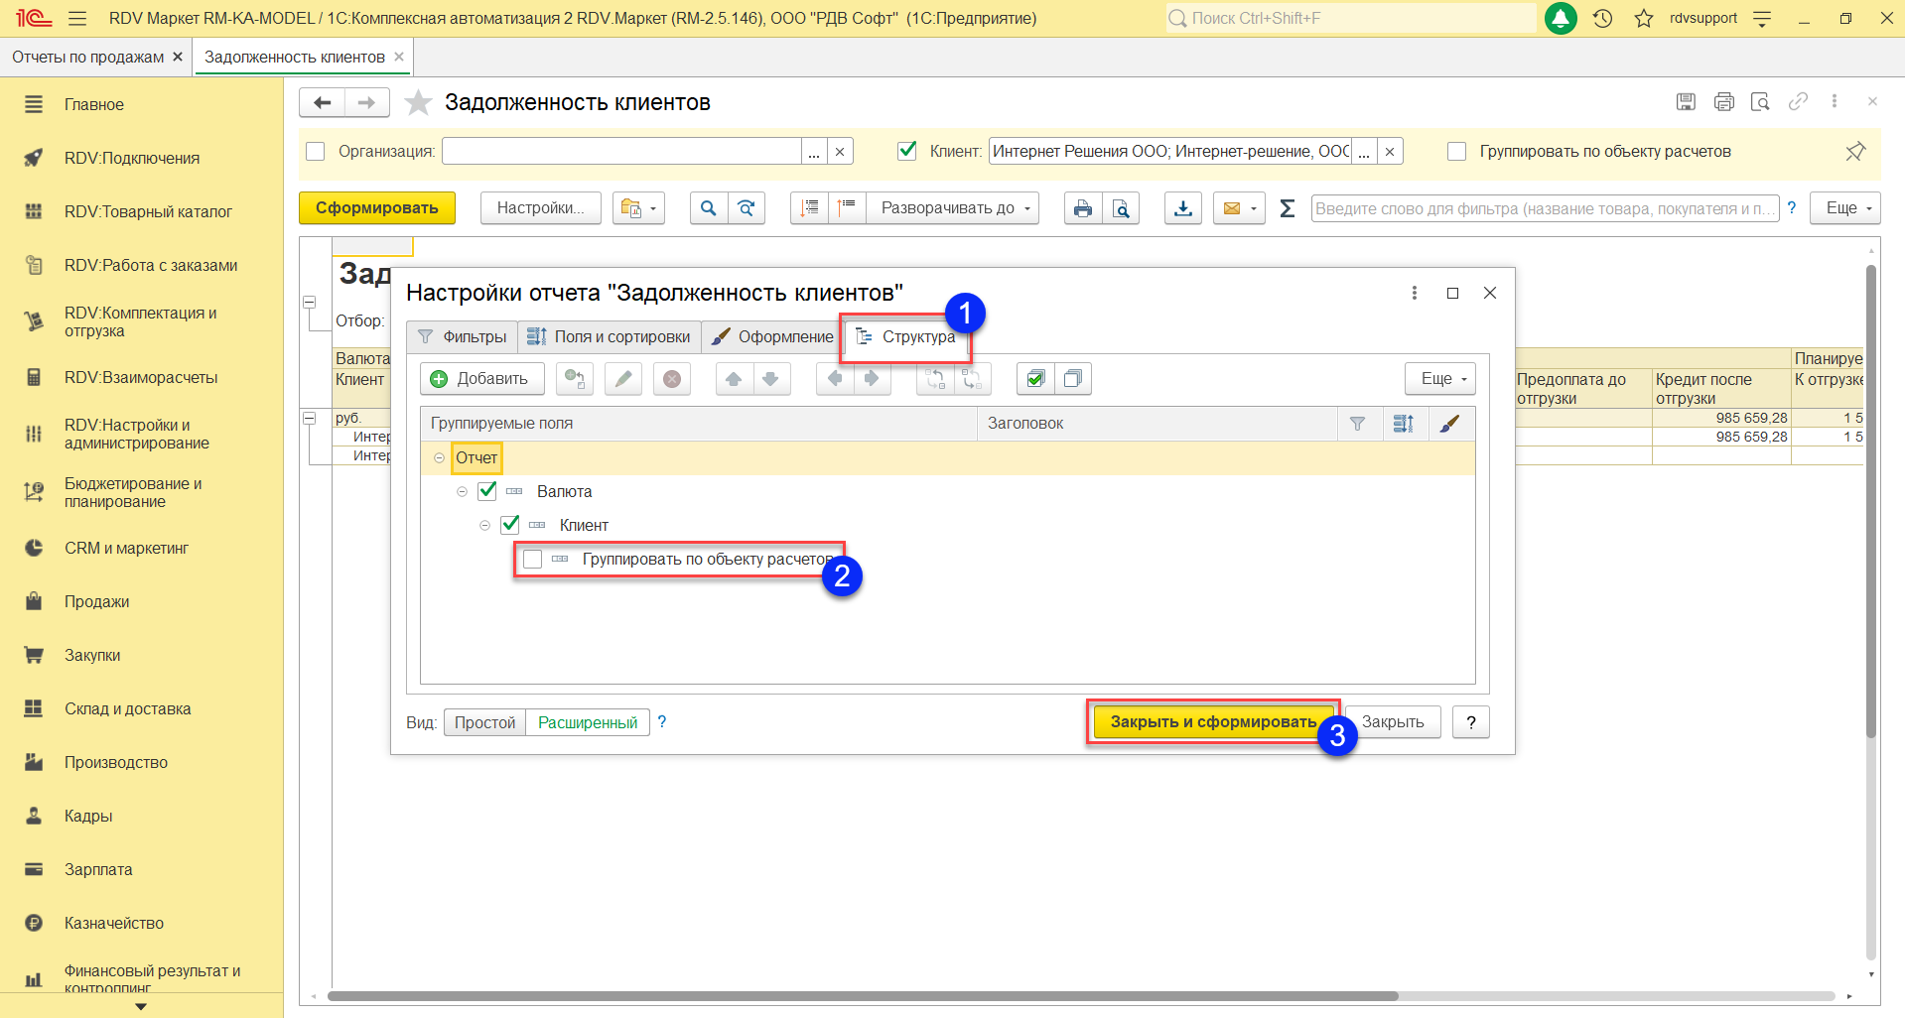Click the move down arrow icon
The width and height of the screenshot is (1905, 1018).
tap(770, 379)
